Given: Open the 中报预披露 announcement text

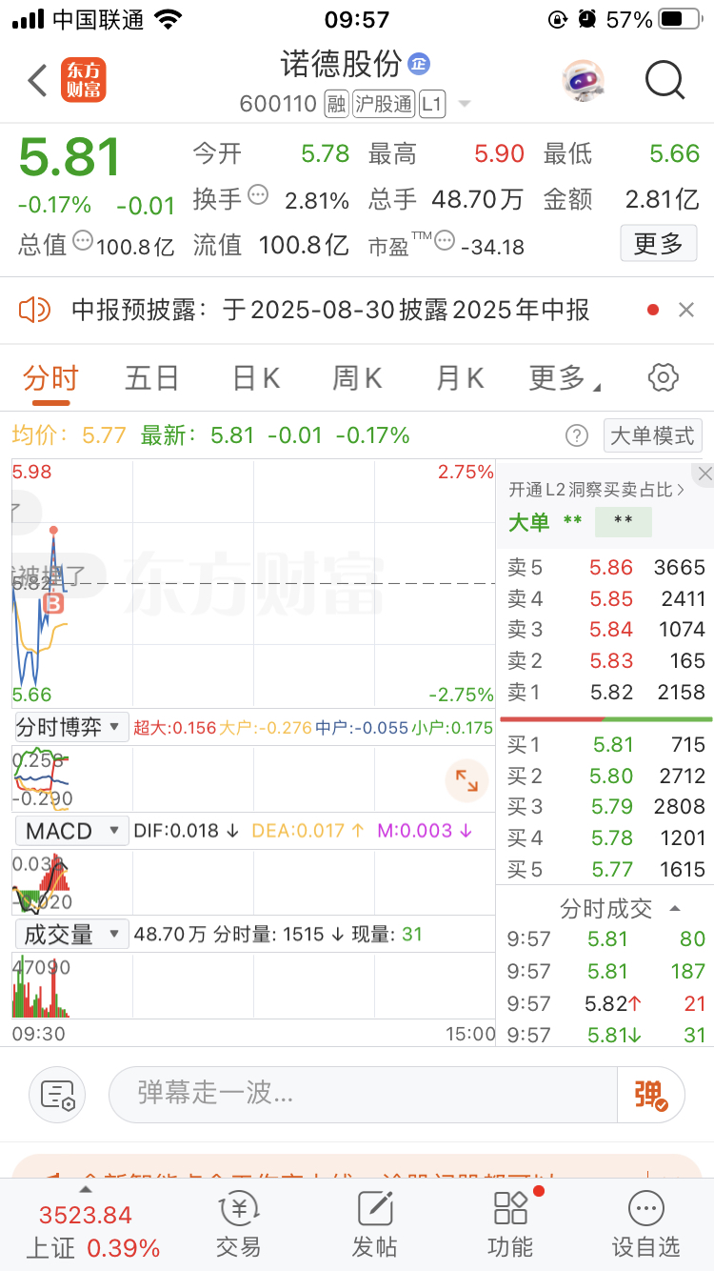Looking at the screenshot, I should (x=330, y=310).
